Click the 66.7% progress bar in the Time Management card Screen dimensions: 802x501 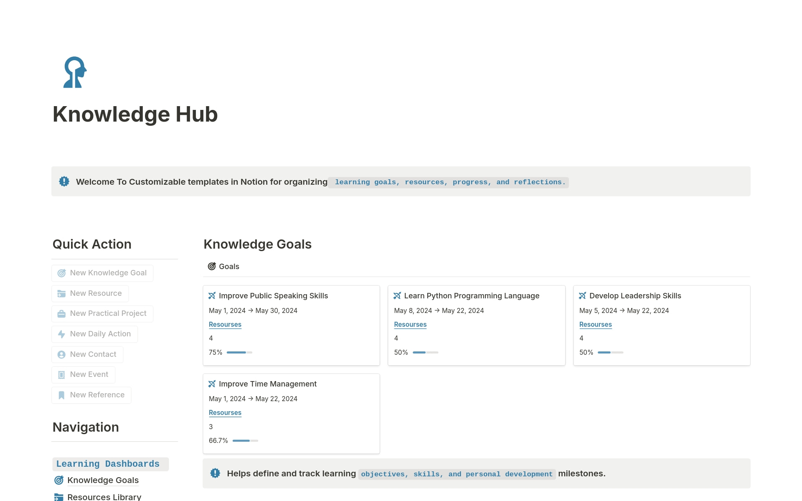click(x=245, y=441)
